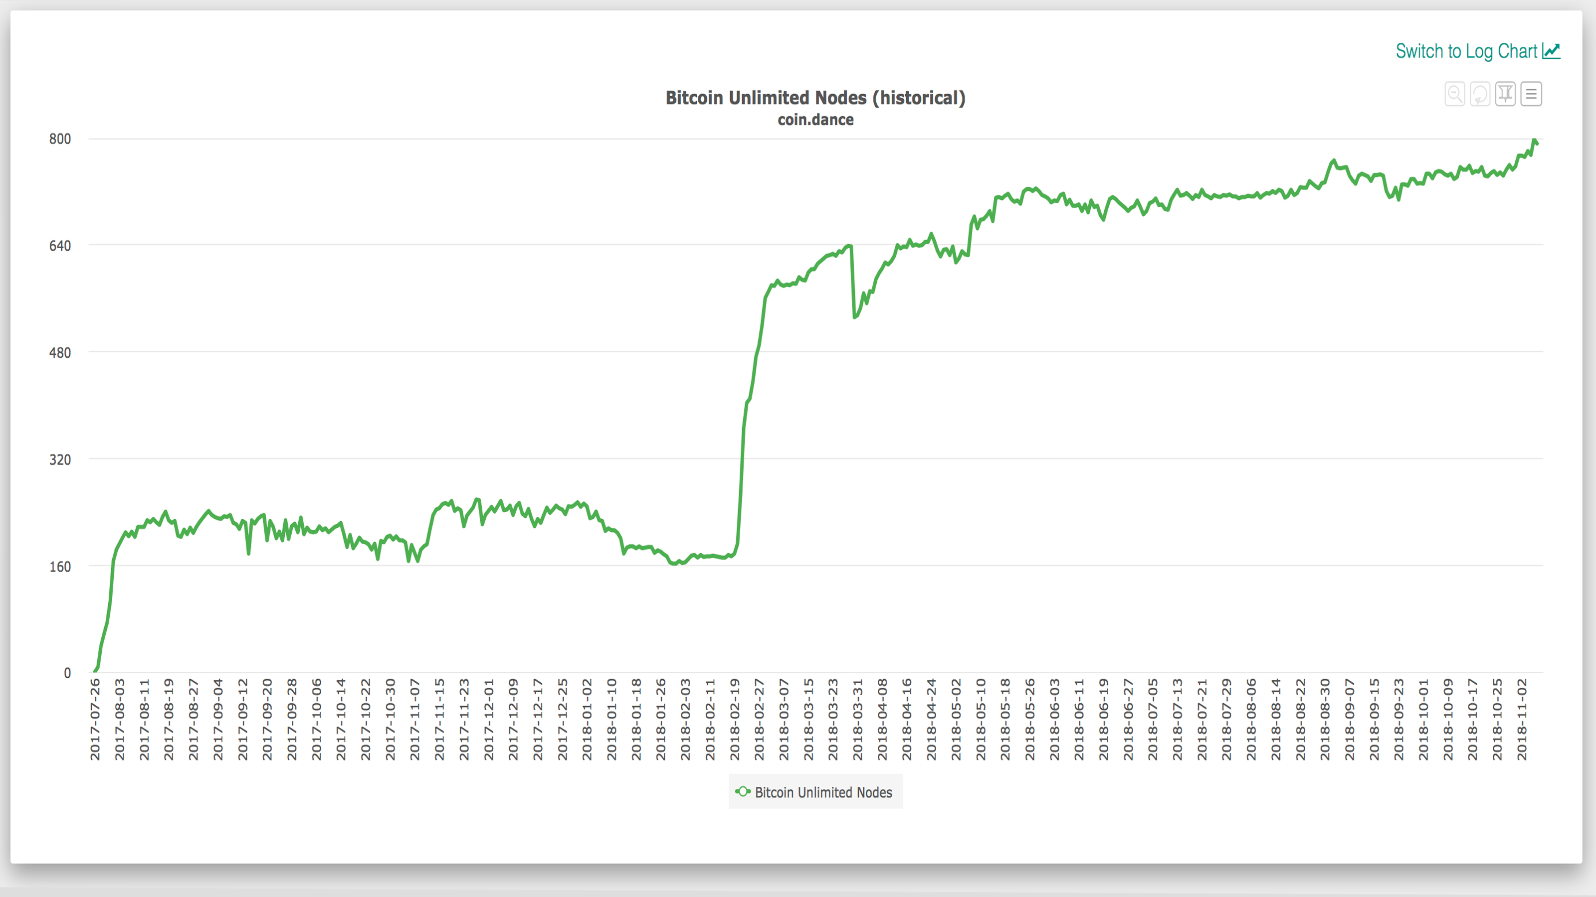The height and width of the screenshot is (897, 1596).
Task: Click the 2017-09-12 x-axis date label
Action: click(x=243, y=719)
